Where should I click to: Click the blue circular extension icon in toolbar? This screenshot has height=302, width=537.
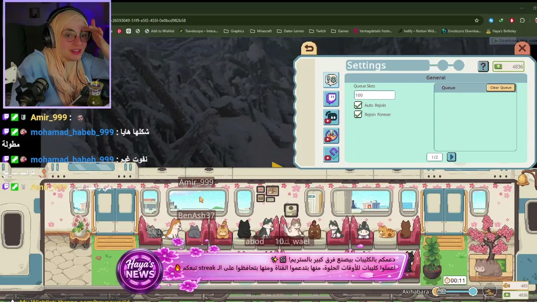pos(491,20)
